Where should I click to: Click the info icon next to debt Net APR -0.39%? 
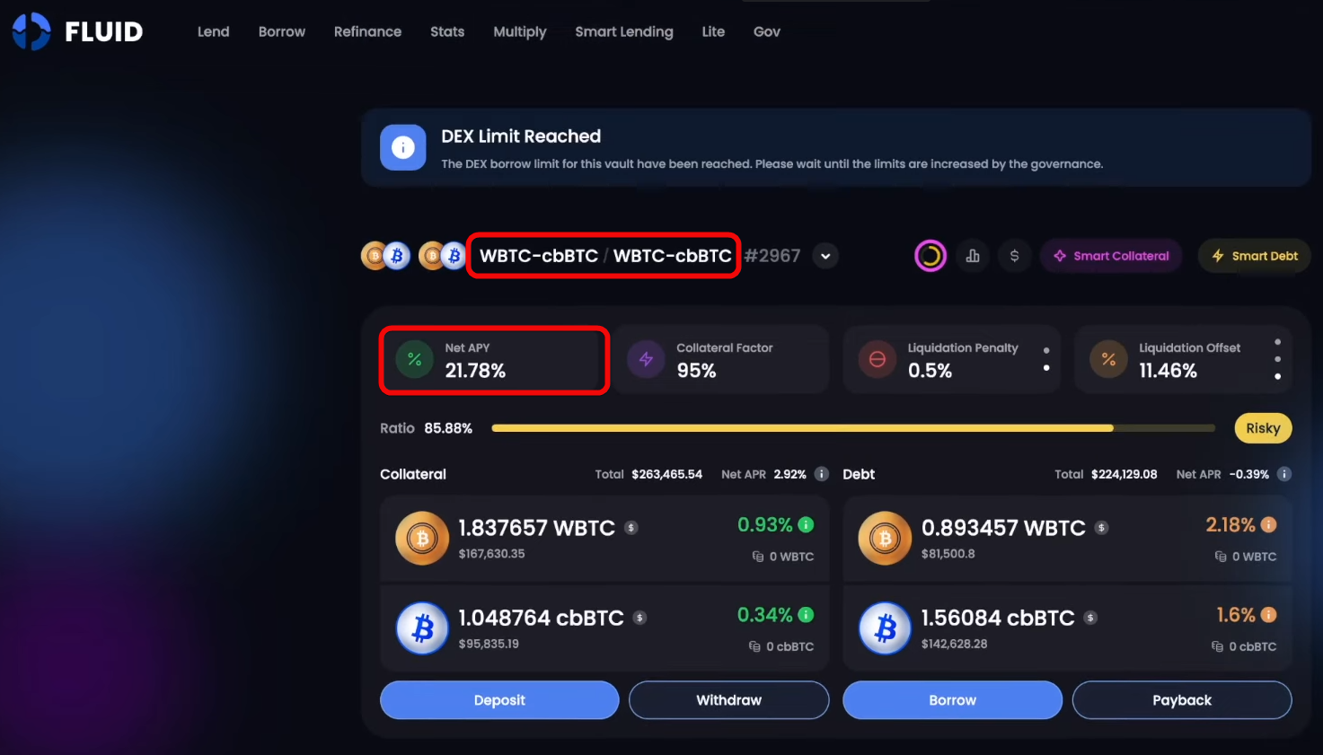pos(1284,474)
